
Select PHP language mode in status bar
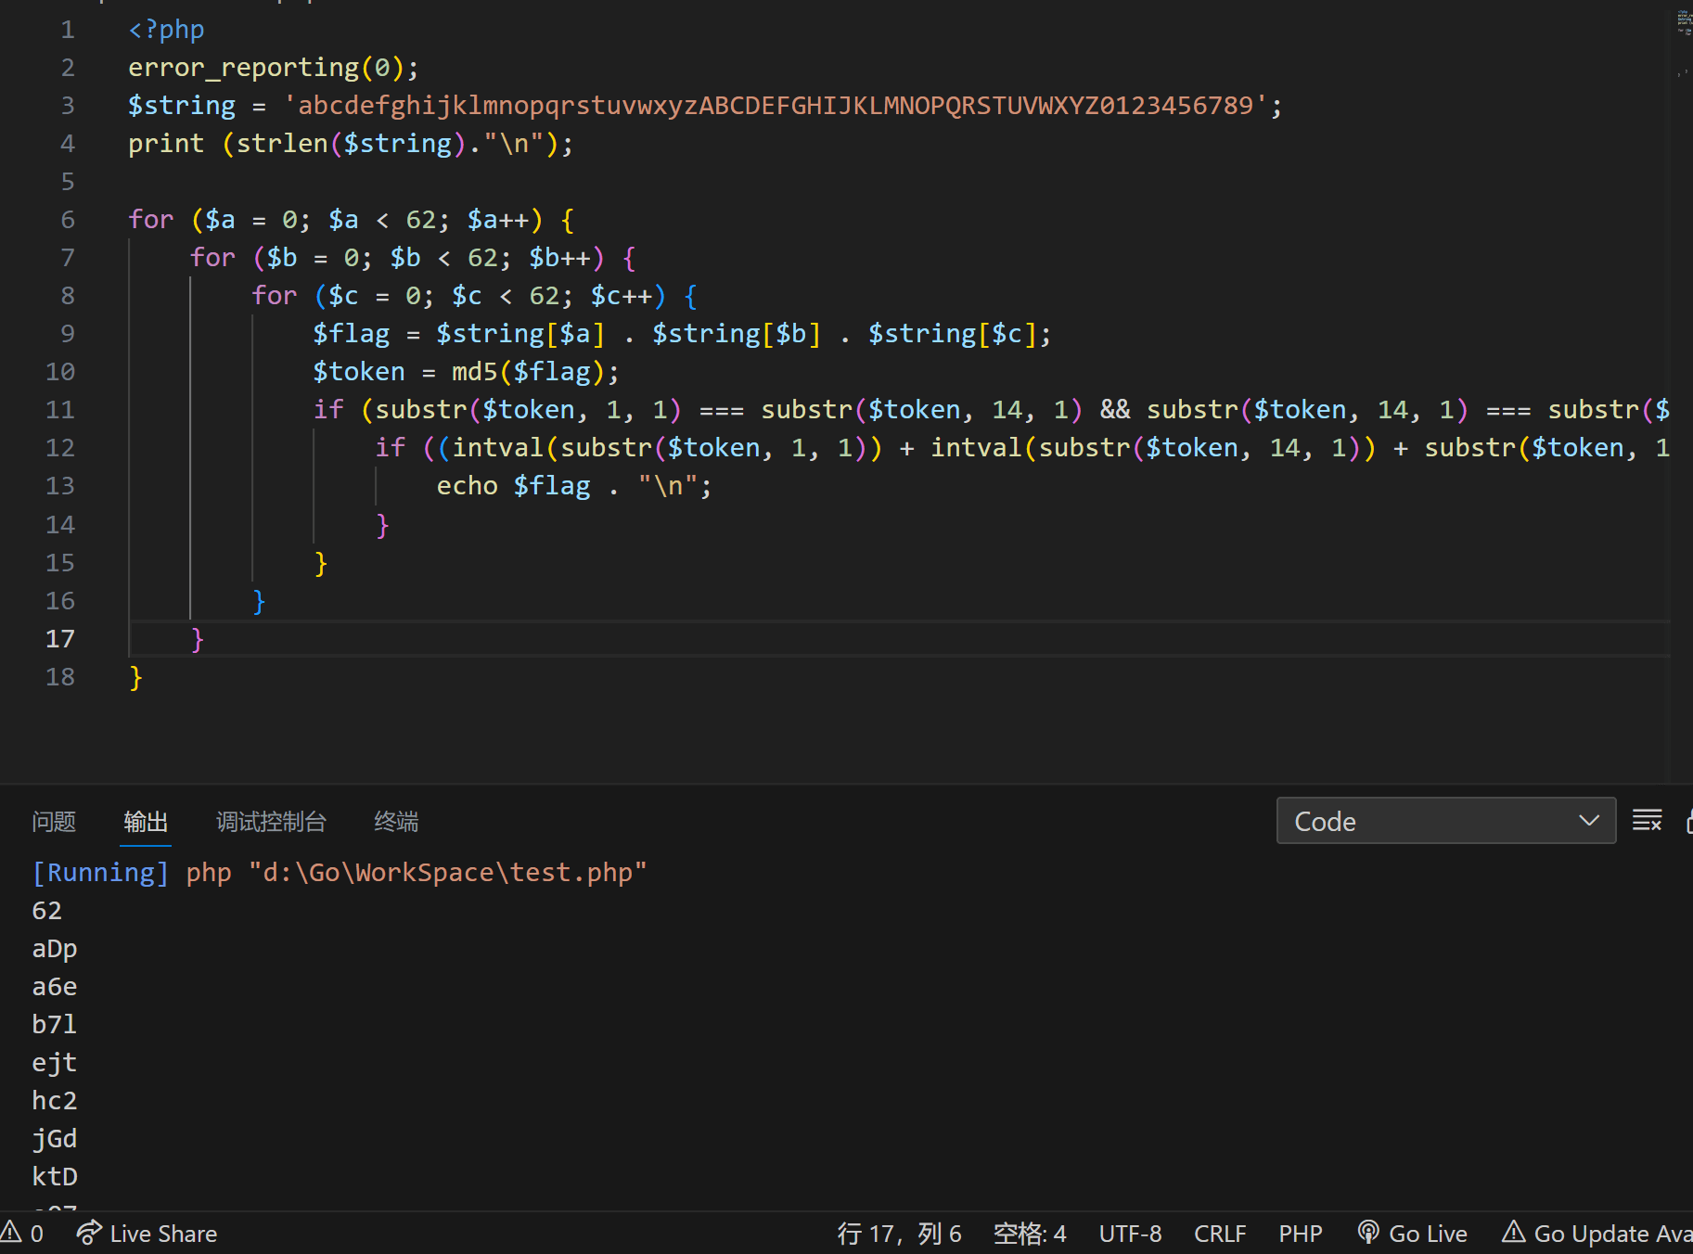coord(1301,1234)
